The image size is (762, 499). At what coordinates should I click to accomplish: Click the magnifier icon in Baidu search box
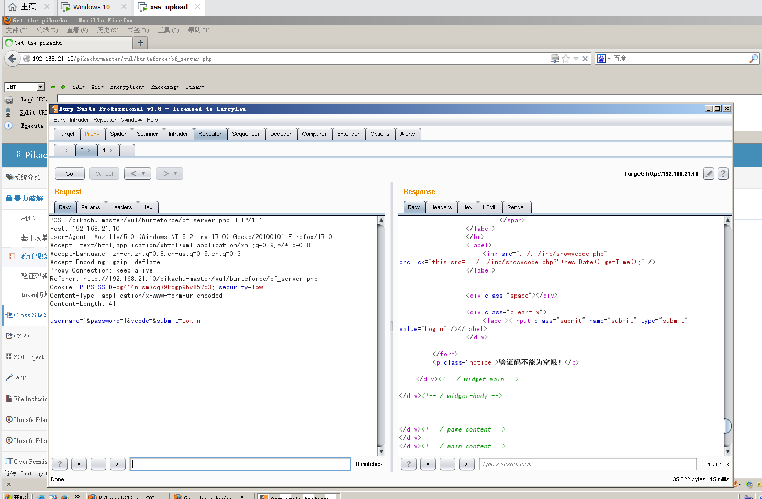pos(753,59)
